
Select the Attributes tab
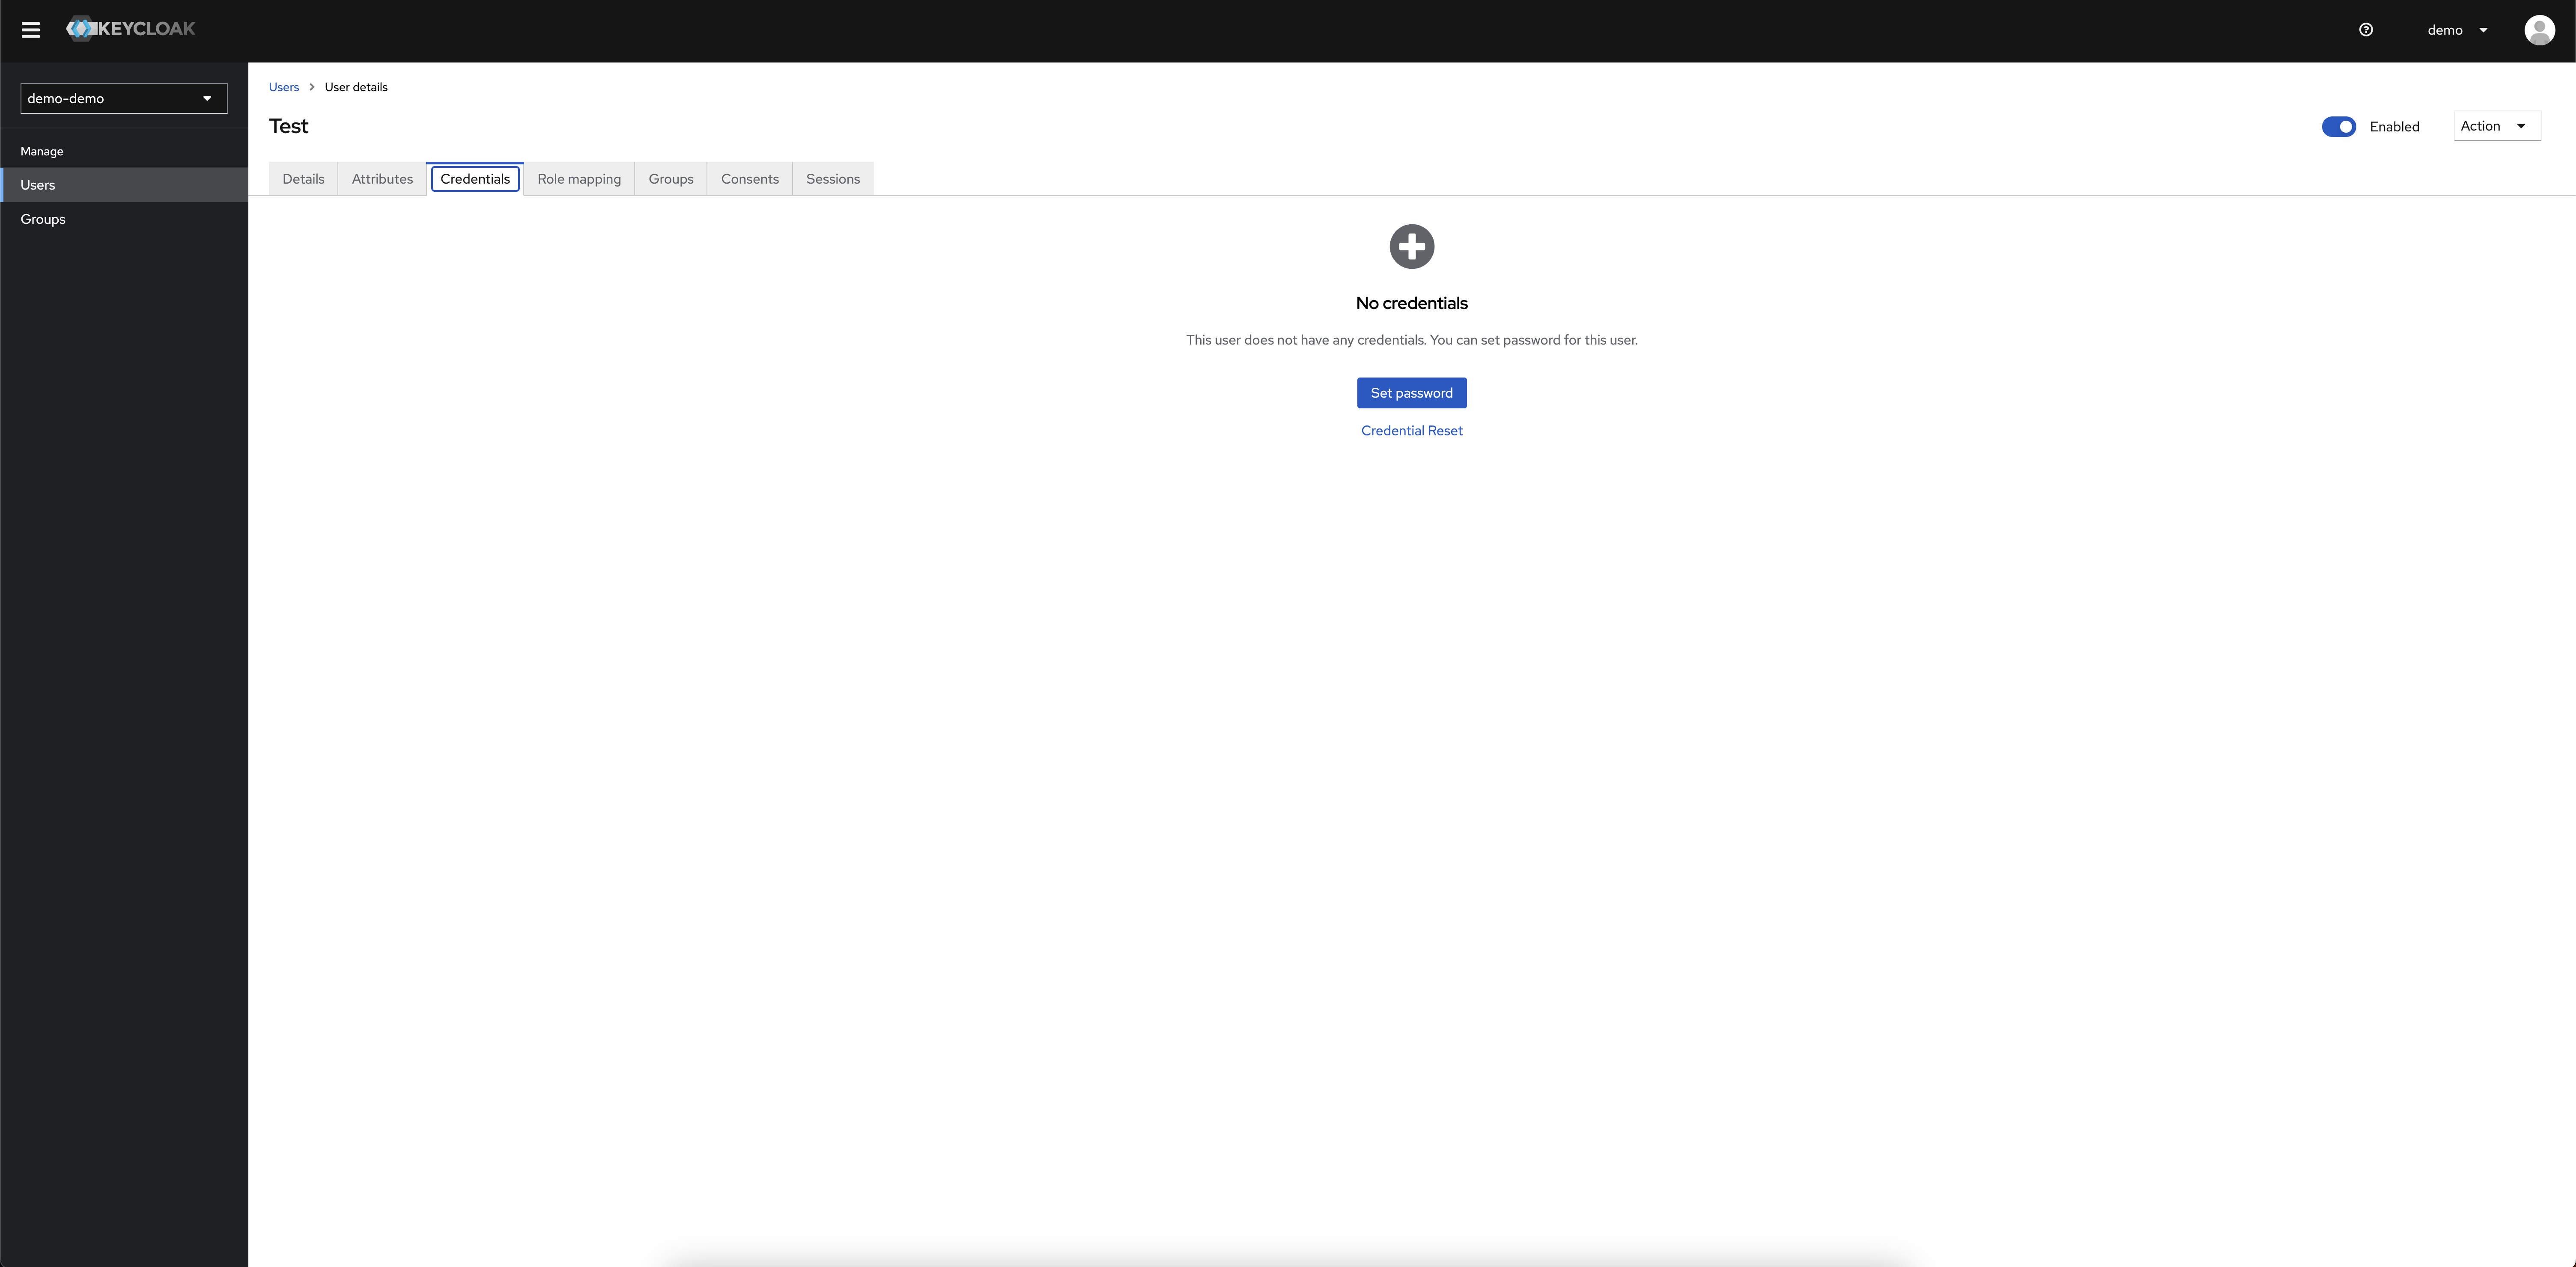pos(381,178)
